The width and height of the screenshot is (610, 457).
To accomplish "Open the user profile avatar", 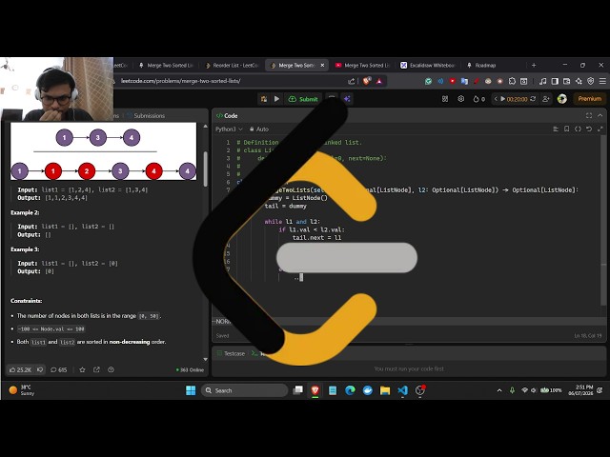I will (561, 99).
